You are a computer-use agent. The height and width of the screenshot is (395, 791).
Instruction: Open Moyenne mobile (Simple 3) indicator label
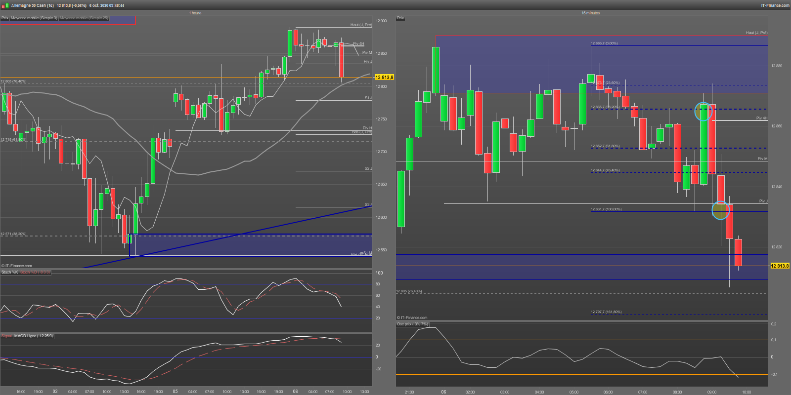pyautogui.click(x=34, y=18)
